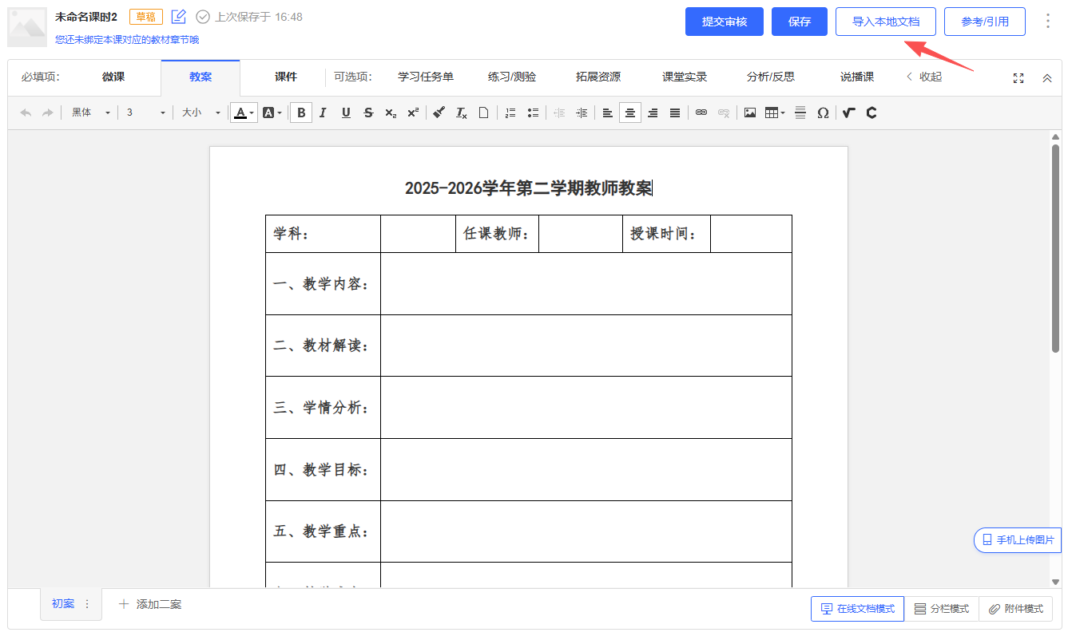Insert a numbered list

pyautogui.click(x=510, y=113)
